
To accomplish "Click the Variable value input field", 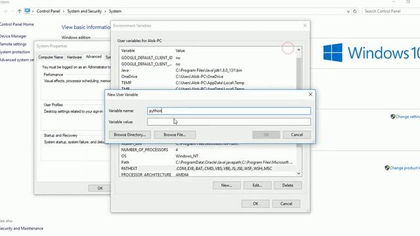I will pos(229,122).
